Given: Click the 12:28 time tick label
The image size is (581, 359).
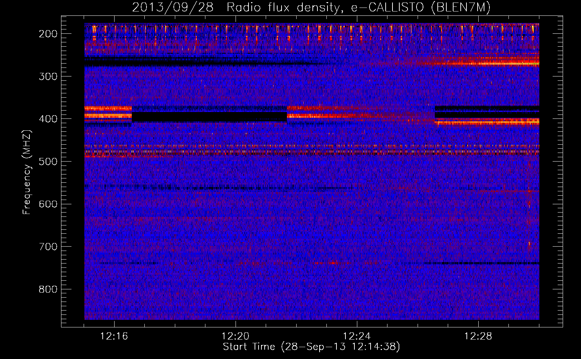Looking at the screenshot, I should click(x=478, y=336).
